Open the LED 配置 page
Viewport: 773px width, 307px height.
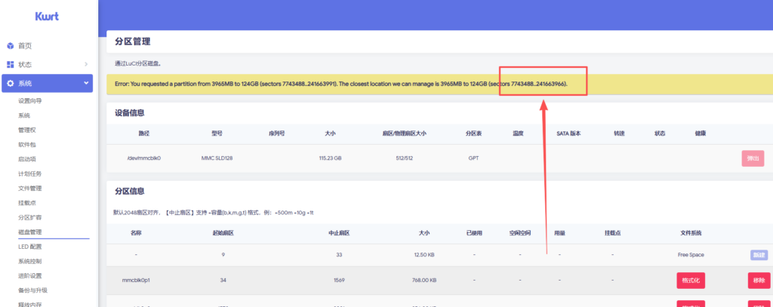30,247
